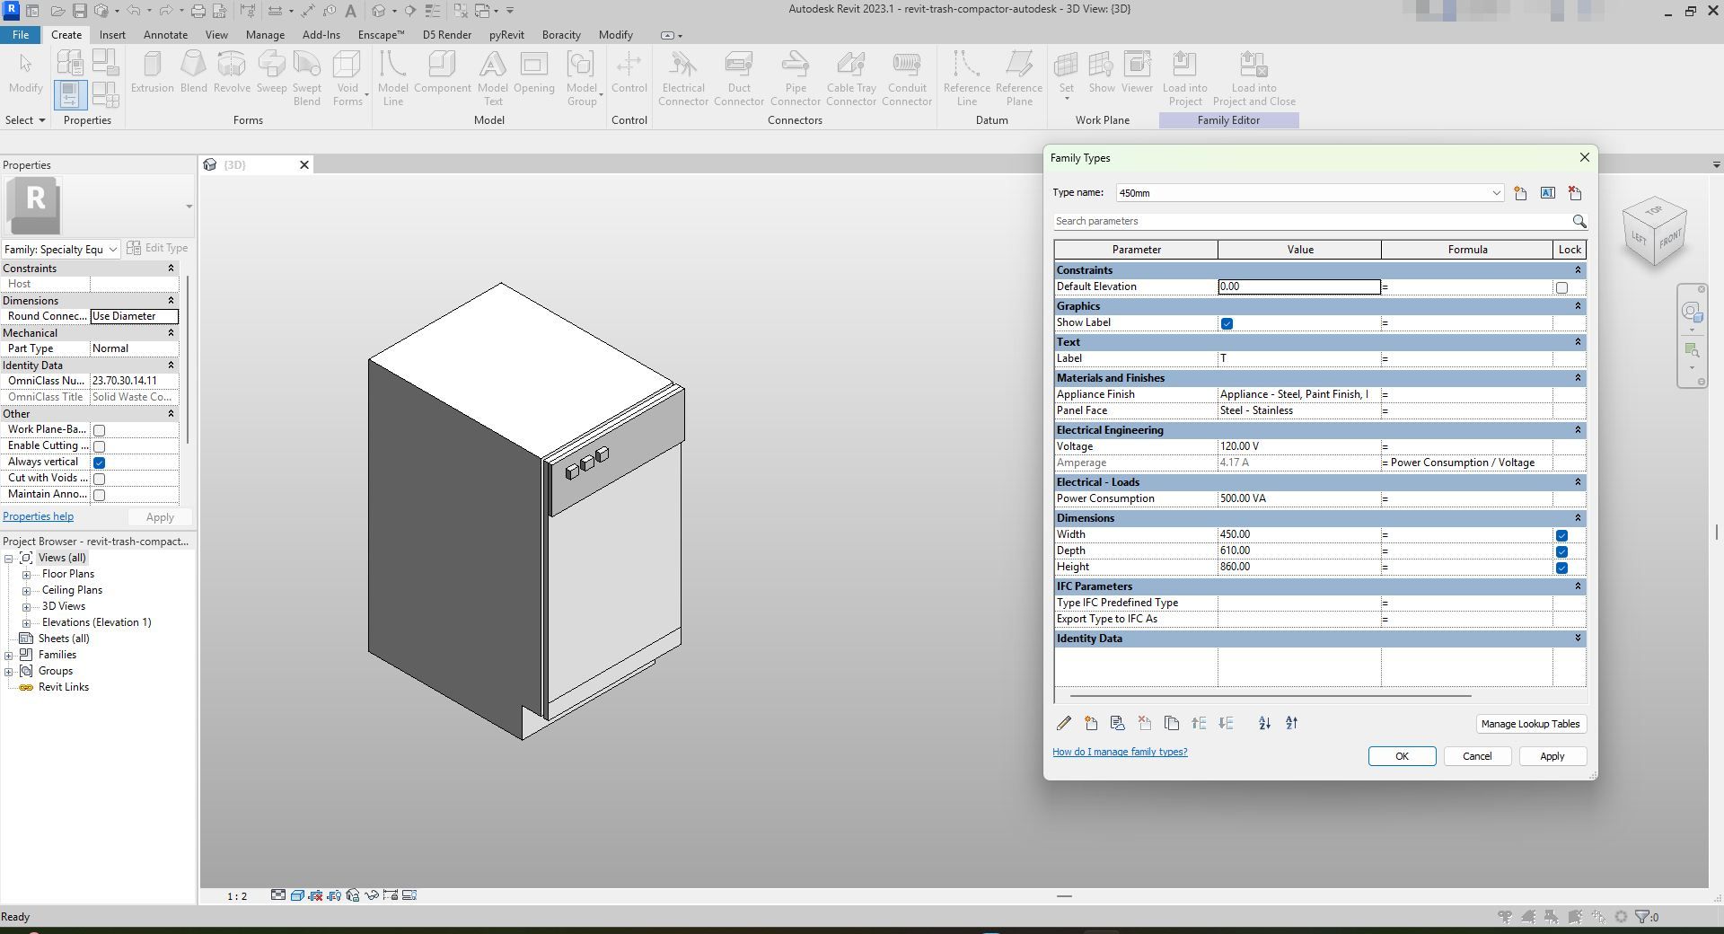Expand the Families node in Project Browser

tap(9, 656)
